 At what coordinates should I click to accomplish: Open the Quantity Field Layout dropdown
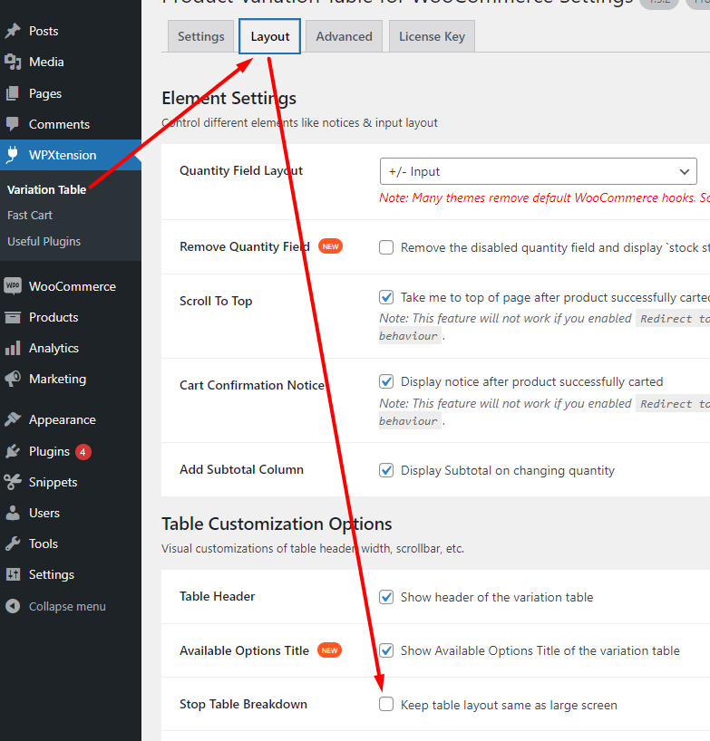tap(539, 171)
